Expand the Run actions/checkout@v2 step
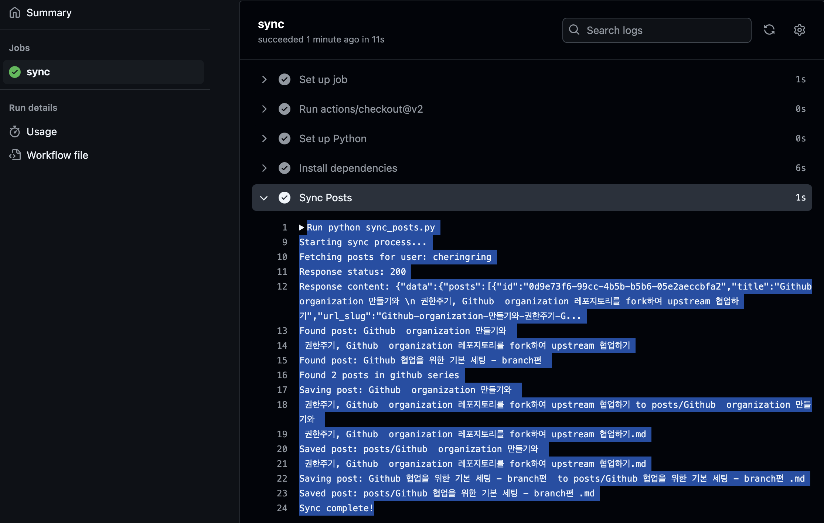The image size is (824, 523). 264,109
